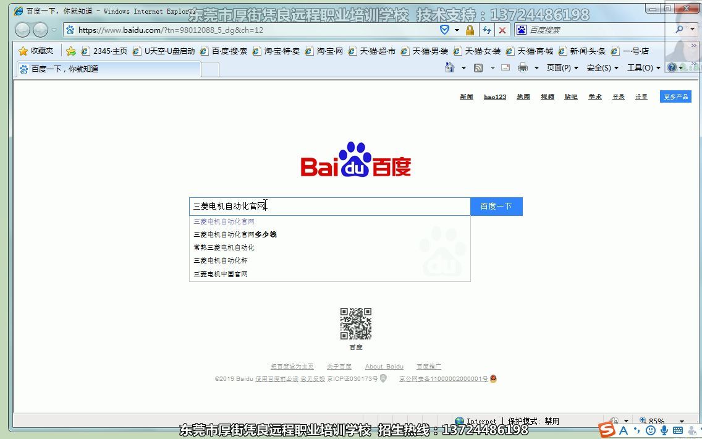Open the hao123 link
This screenshot has height=439, width=702.
pos(495,96)
